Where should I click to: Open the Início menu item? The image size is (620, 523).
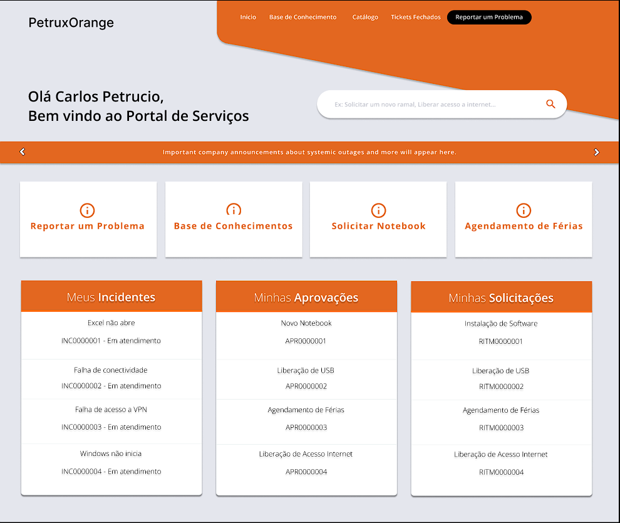(x=248, y=18)
